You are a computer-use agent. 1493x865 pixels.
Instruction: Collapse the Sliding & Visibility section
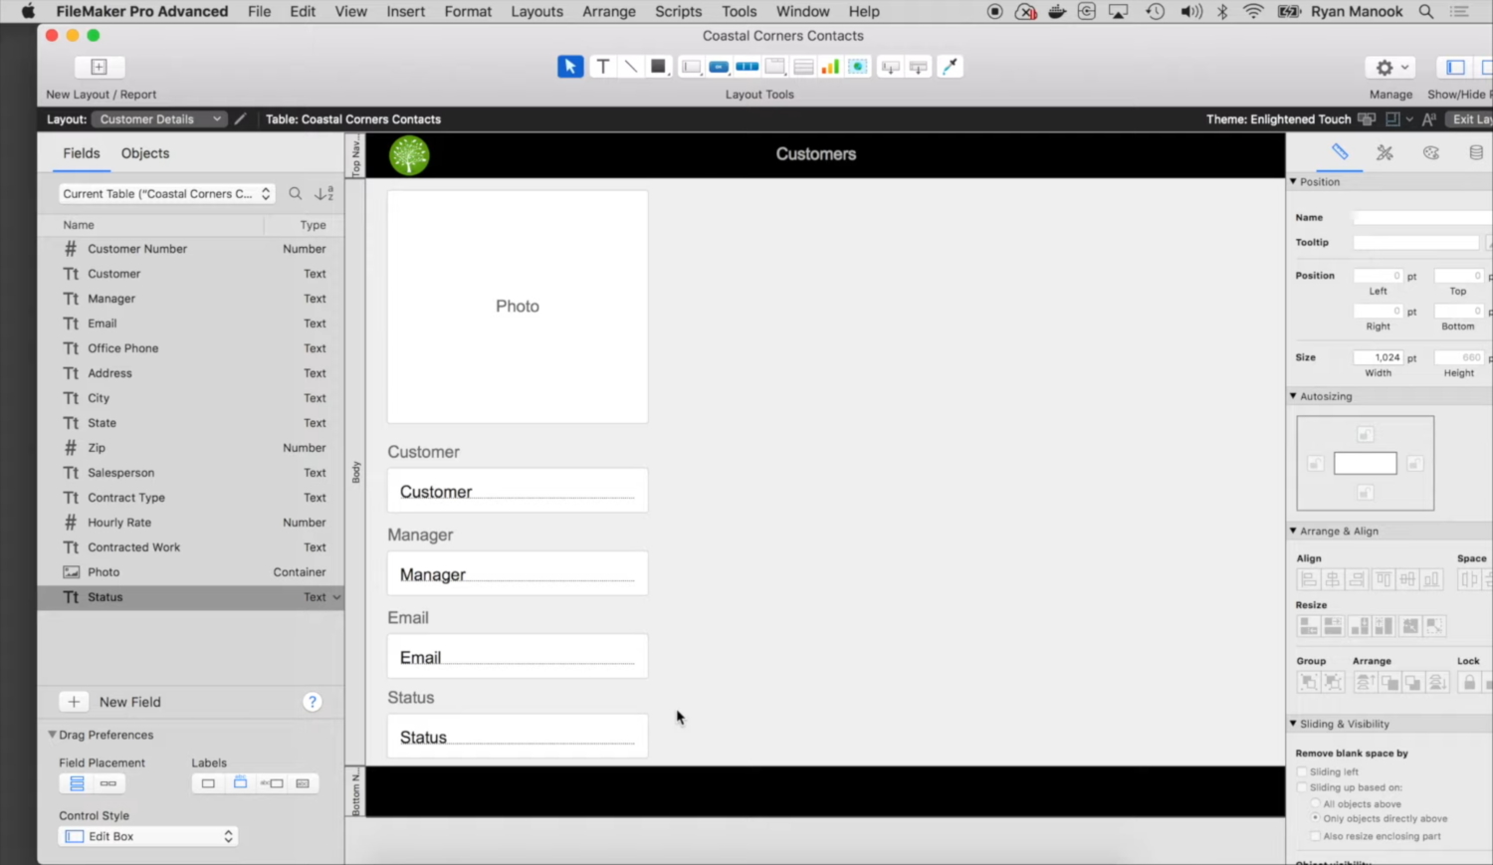1294,724
